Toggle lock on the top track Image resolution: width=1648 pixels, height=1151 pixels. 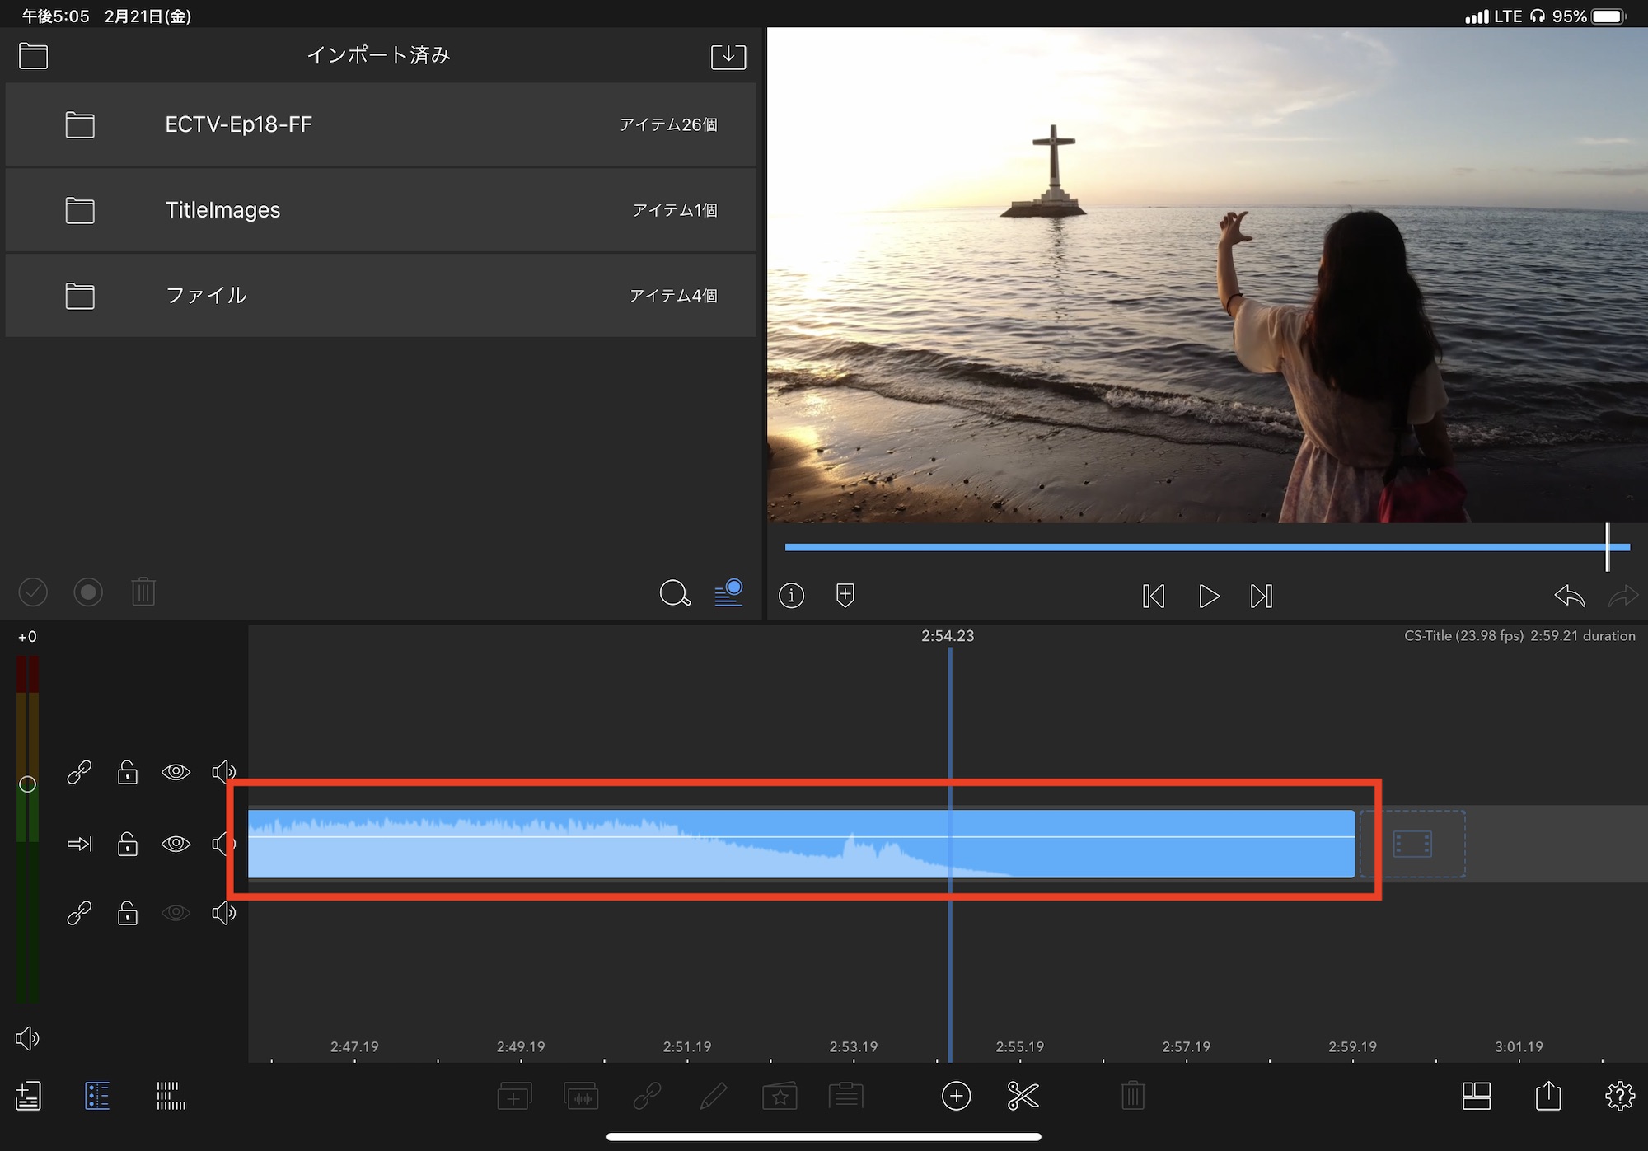point(128,772)
